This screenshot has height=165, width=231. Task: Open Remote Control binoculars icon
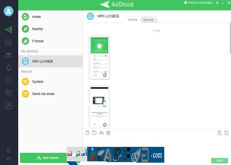click(9, 55)
